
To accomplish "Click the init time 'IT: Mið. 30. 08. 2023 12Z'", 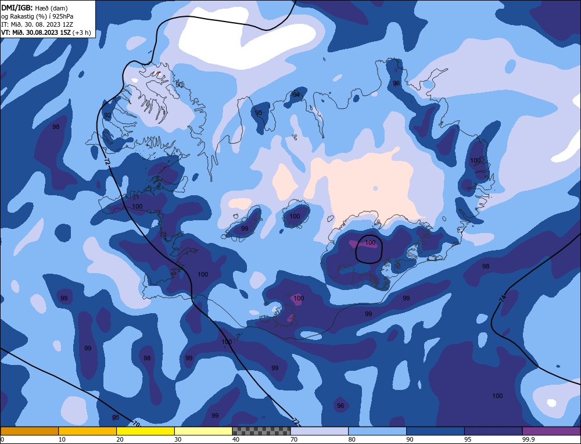I will pyautogui.click(x=37, y=24).
